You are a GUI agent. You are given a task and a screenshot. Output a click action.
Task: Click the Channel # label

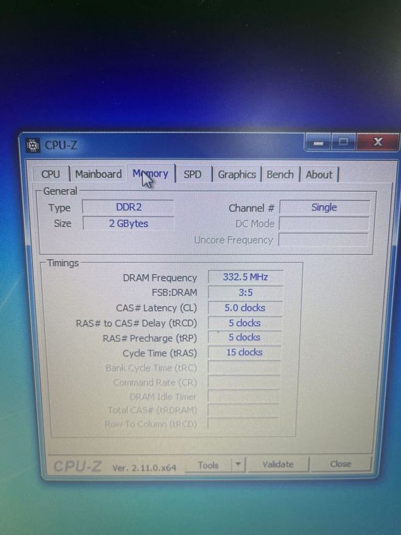(251, 208)
